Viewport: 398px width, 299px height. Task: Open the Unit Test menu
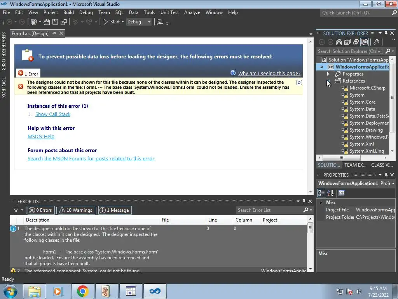point(169,12)
